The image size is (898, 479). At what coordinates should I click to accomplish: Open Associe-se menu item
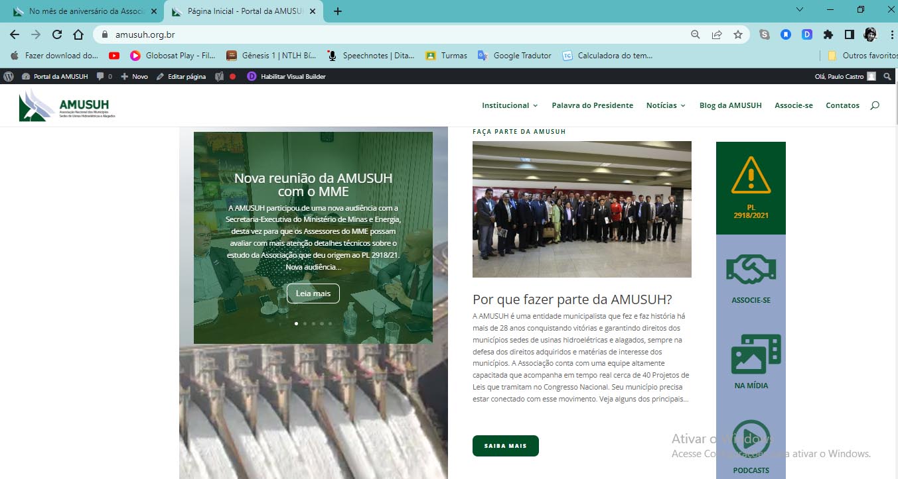[793, 105]
